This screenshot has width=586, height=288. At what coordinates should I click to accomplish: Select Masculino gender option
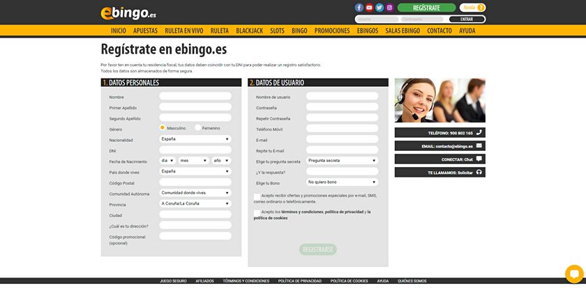click(x=162, y=128)
